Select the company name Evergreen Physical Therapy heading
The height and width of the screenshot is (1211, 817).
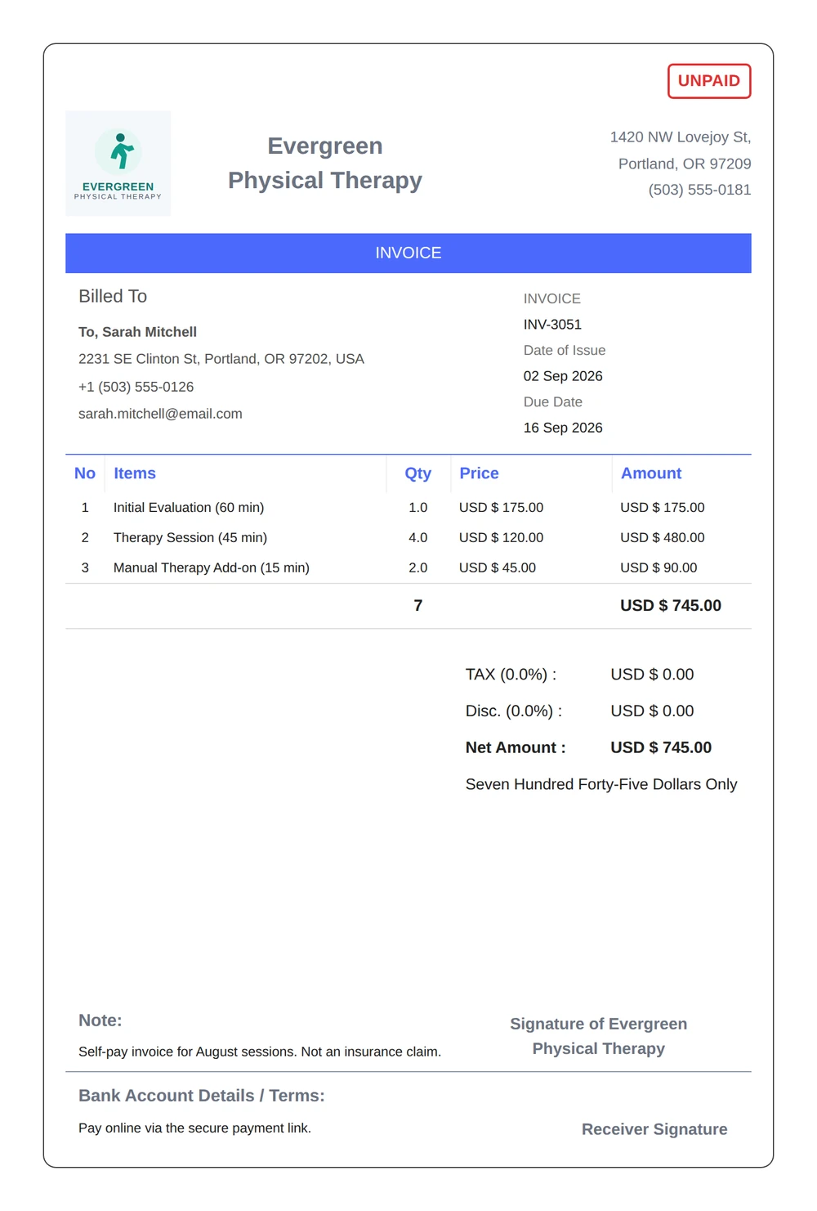pos(325,163)
